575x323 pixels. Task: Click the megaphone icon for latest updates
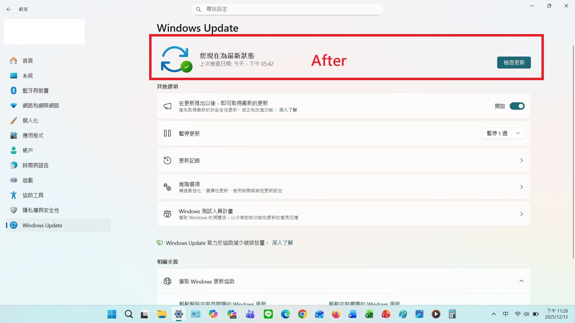click(167, 106)
